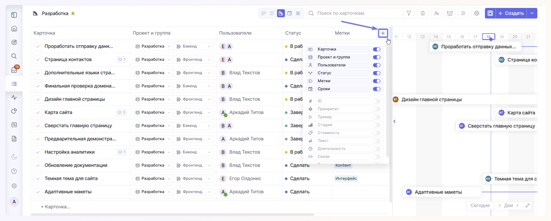551x221 pixels.
Task: Click the users icon in top toolbar
Action: (436, 13)
